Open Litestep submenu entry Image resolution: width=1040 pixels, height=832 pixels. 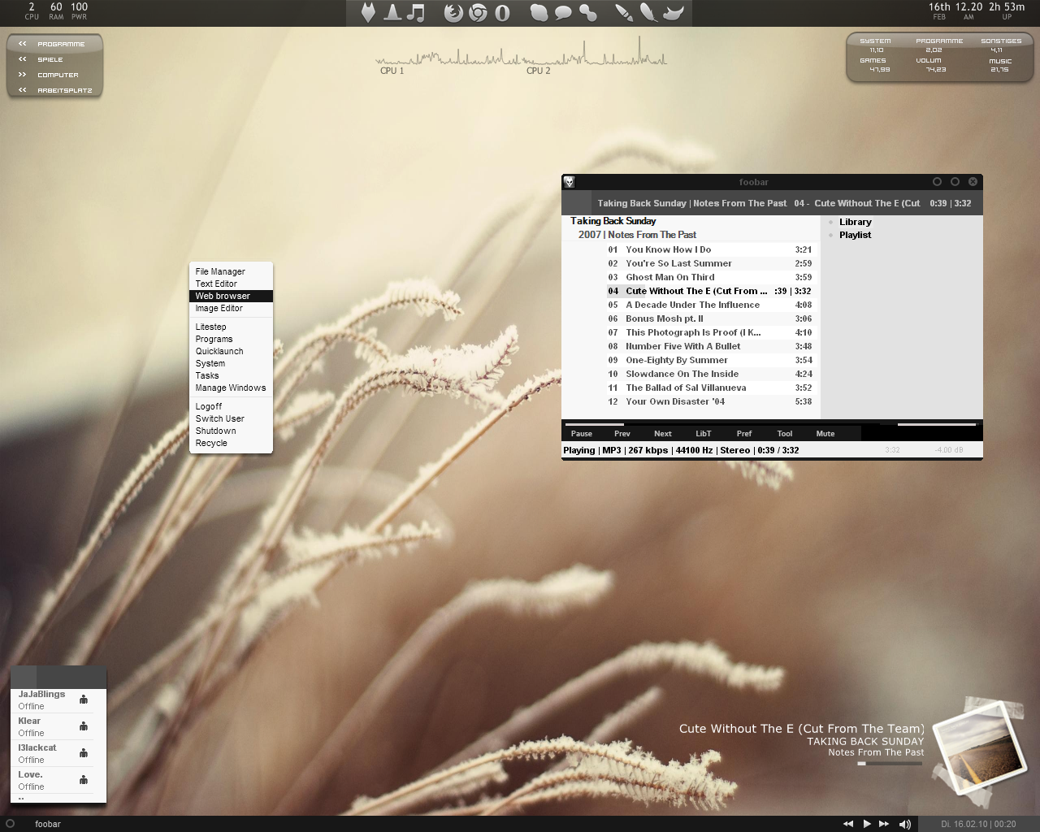tap(231, 327)
